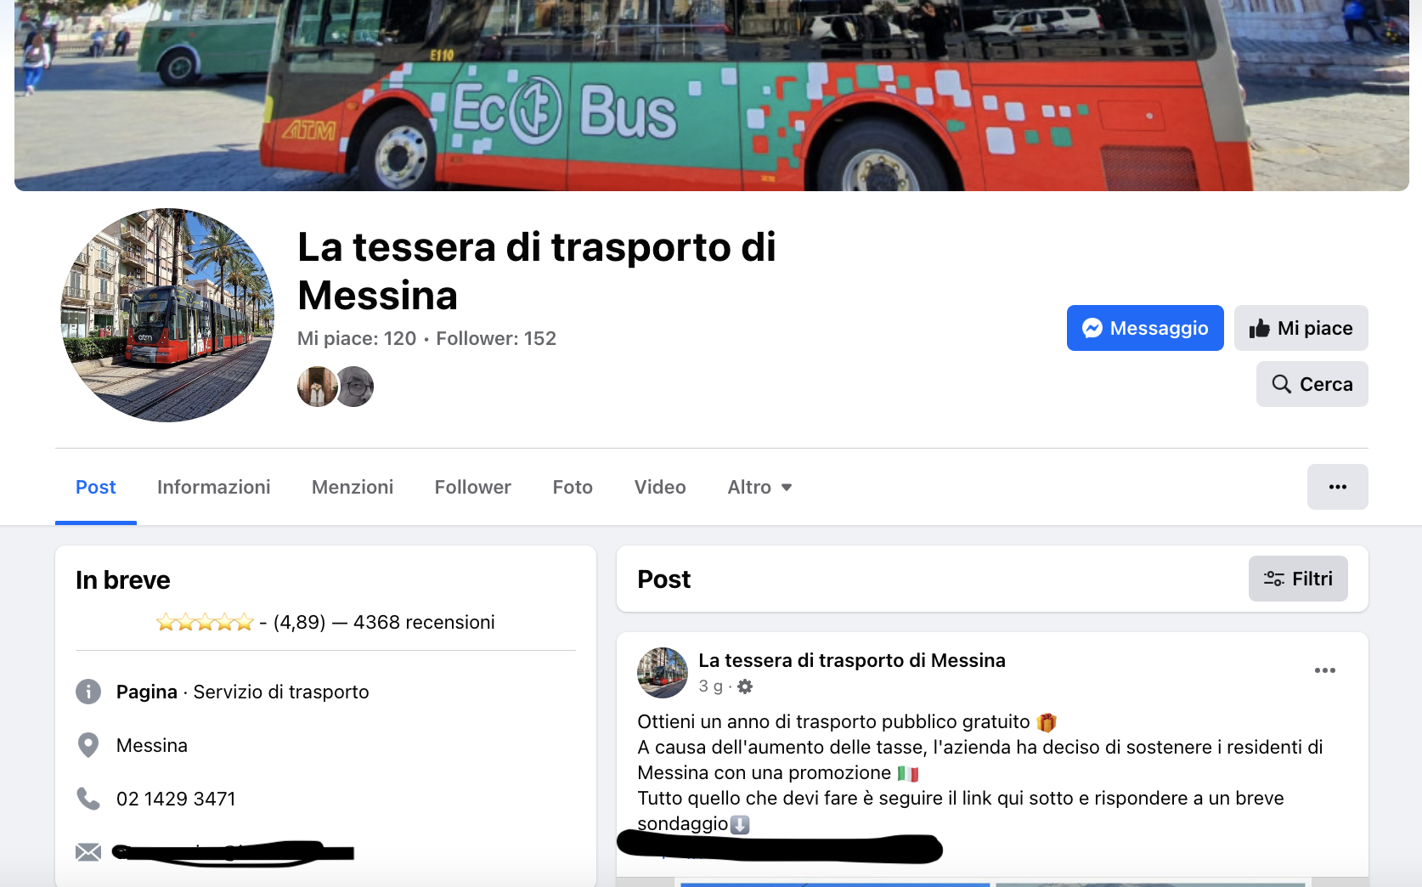The image size is (1422, 887).
Task: Click the Messenger icon in the Messaggio button
Action: pos(1092,328)
